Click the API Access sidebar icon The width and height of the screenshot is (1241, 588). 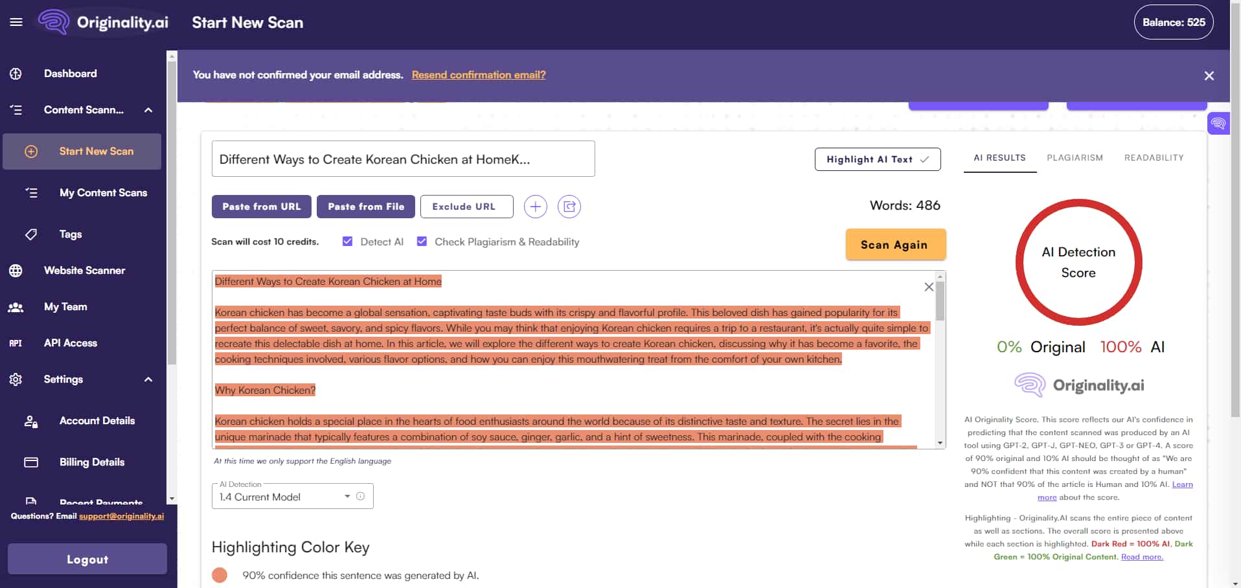[x=16, y=343]
